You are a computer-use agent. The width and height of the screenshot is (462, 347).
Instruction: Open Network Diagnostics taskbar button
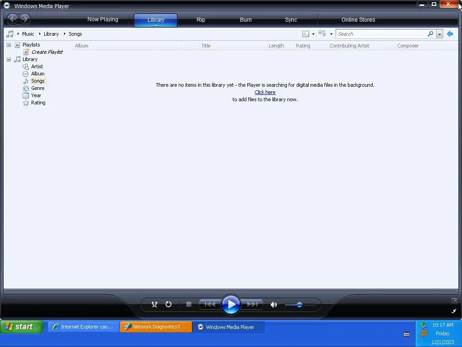tap(156, 327)
